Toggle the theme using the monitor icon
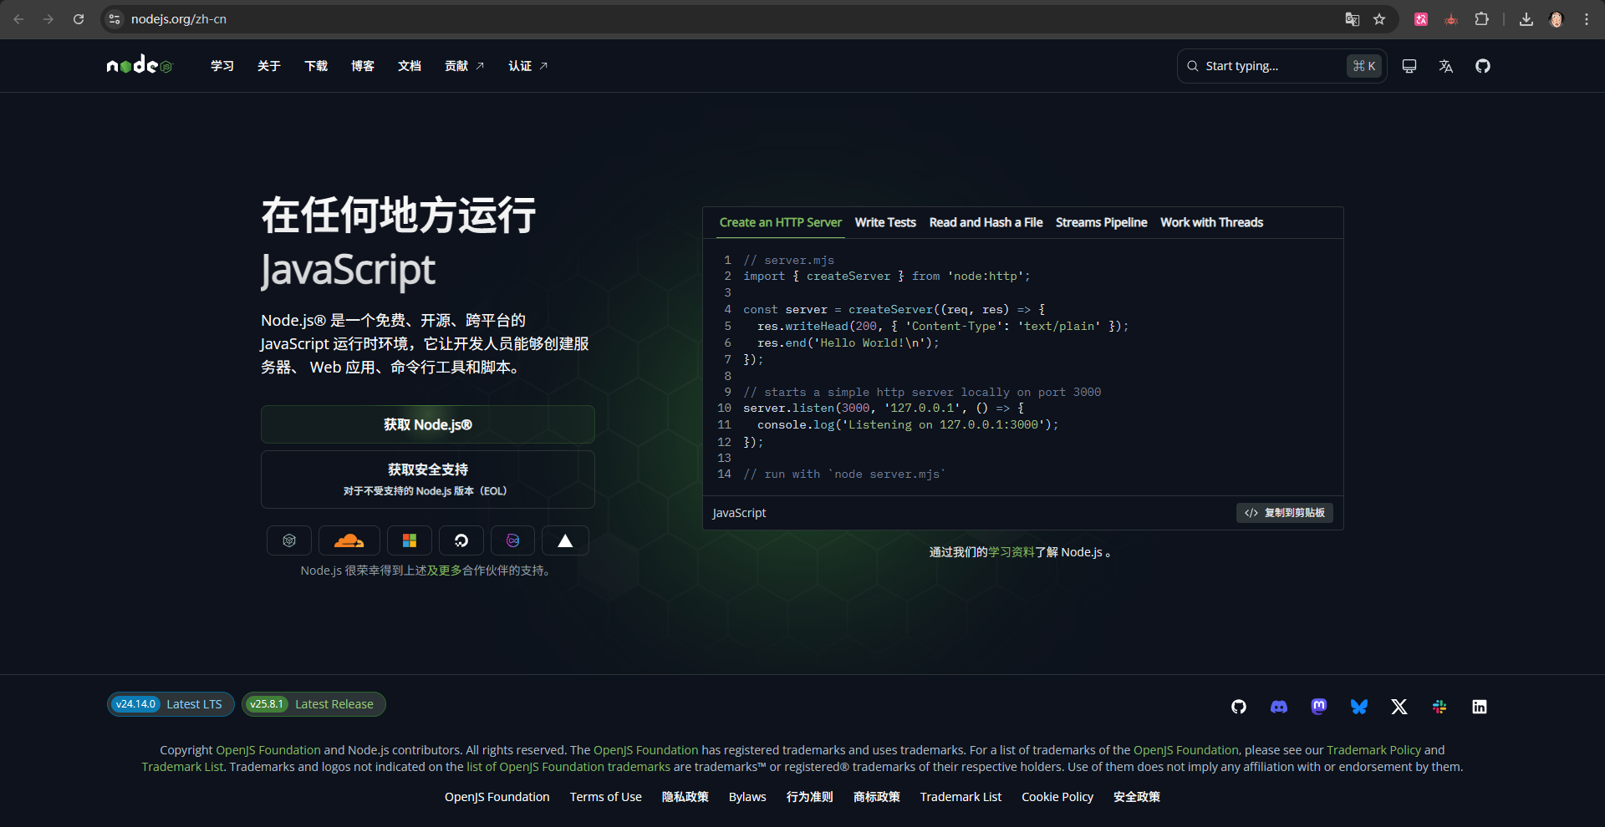Screen dimensions: 1605x827 point(1409,66)
